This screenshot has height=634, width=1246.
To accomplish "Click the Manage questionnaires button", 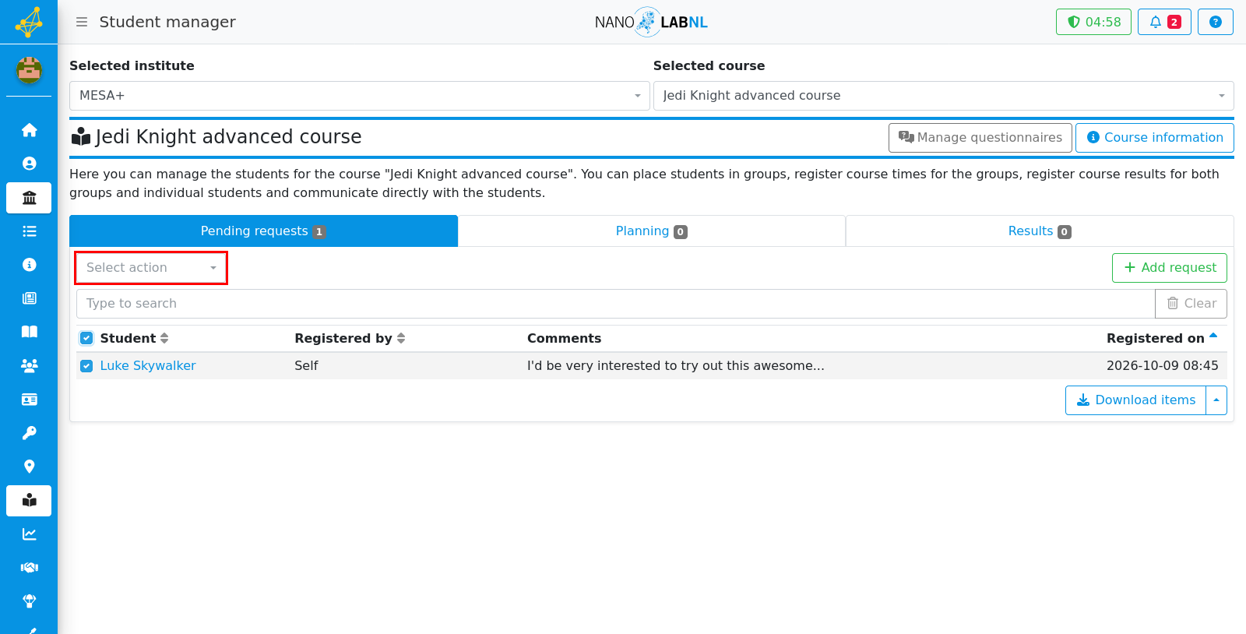I will (x=980, y=138).
